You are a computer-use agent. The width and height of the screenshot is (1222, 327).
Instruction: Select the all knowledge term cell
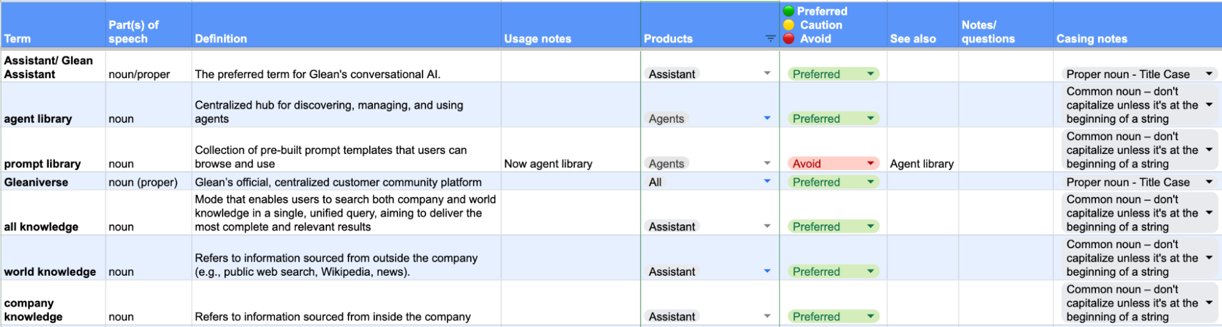tap(53, 213)
